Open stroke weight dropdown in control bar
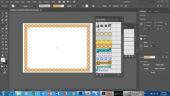Screen dimensions: 170x96 point(37,6)
